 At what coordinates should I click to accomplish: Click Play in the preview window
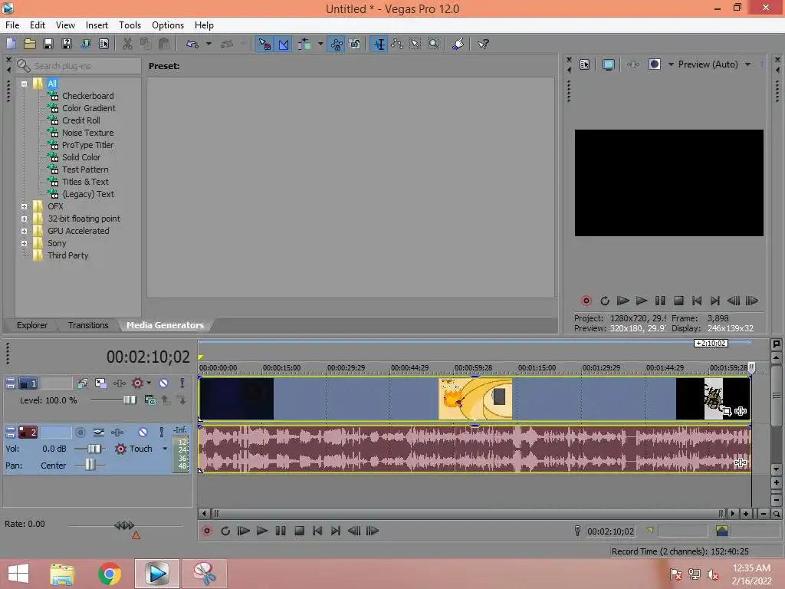(x=642, y=301)
